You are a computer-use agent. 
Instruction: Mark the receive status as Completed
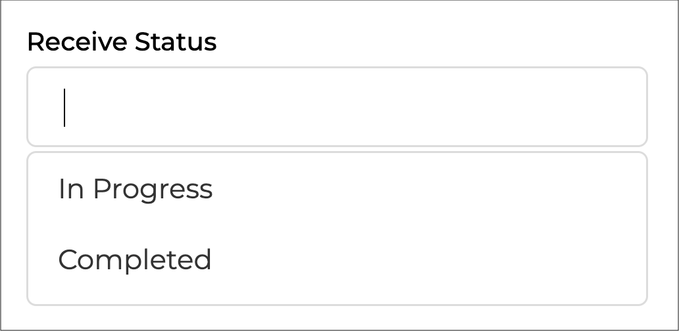(x=135, y=259)
